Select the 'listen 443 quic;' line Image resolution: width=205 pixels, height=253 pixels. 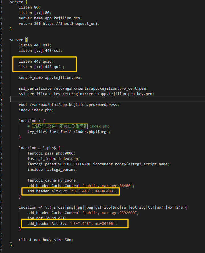point(36,61)
